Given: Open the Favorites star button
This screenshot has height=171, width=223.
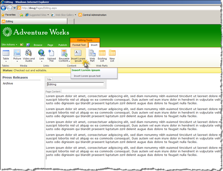Looking at the screenshot, I should (8, 15).
